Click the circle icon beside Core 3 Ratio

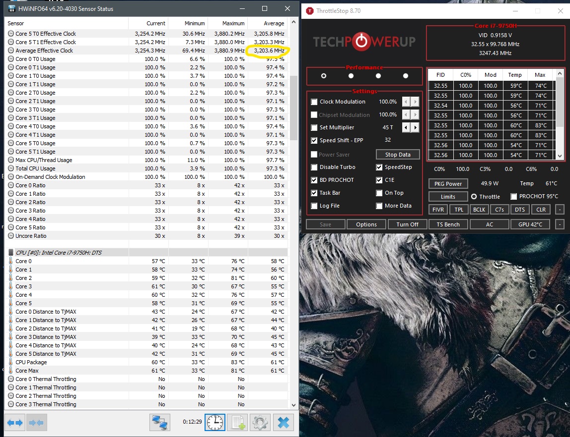tap(11, 211)
